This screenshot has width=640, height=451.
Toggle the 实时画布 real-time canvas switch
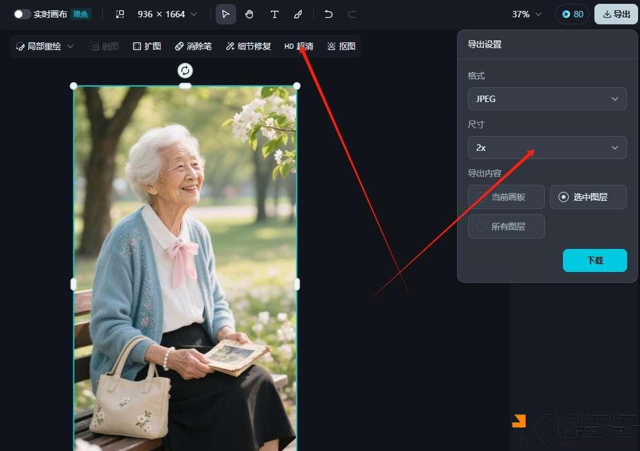pos(22,14)
